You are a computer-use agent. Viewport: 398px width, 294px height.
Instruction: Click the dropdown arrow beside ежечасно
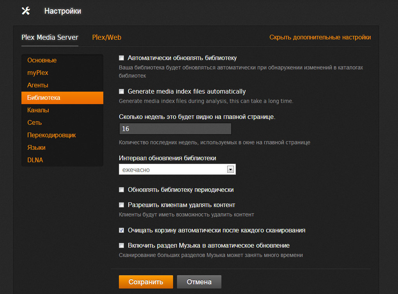[x=230, y=170]
